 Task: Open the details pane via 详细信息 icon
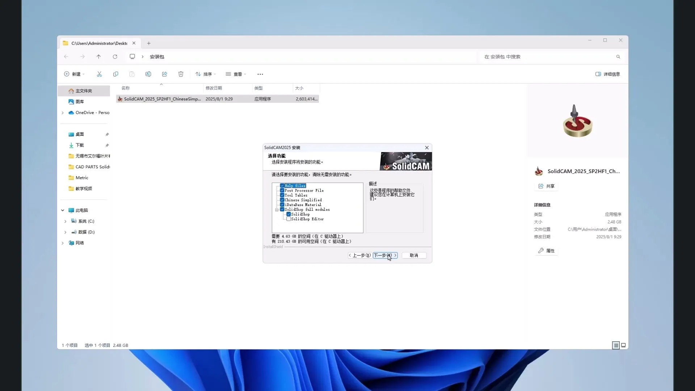pyautogui.click(x=607, y=74)
